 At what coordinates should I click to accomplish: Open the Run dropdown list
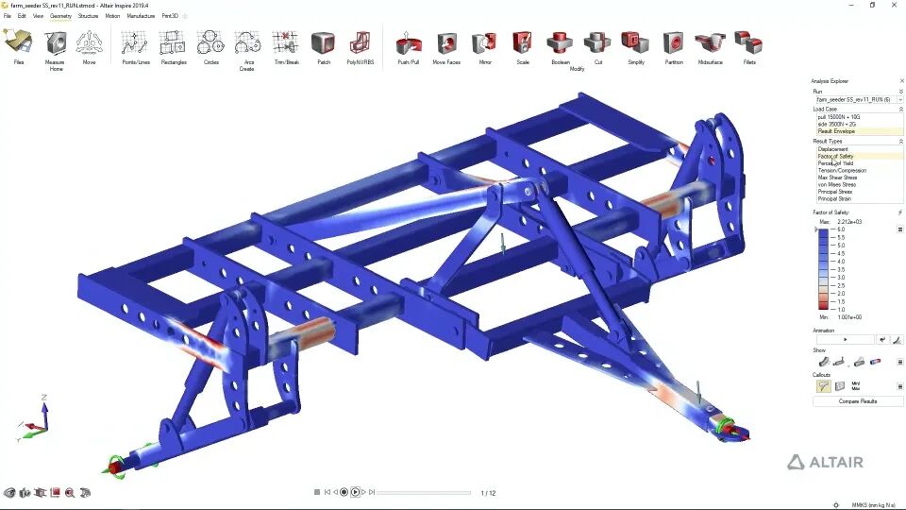pyautogui.click(x=858, y=99)
